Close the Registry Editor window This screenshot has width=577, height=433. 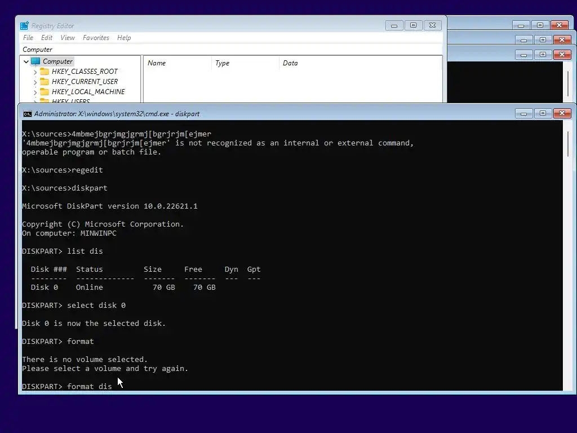pyautogui.click(x=432, y=25)
